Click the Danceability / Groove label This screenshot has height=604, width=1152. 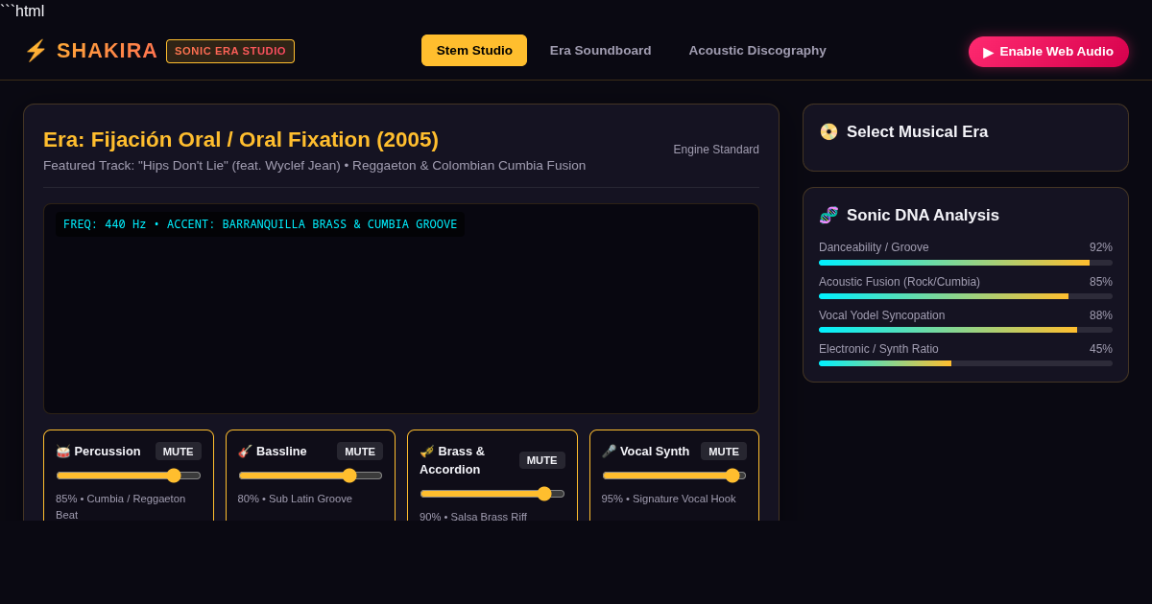874,247
